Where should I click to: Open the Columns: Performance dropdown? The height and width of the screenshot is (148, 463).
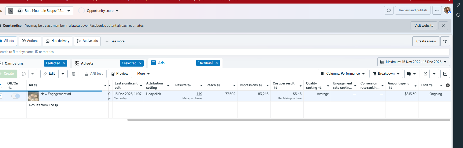click(x=343, y=74)
